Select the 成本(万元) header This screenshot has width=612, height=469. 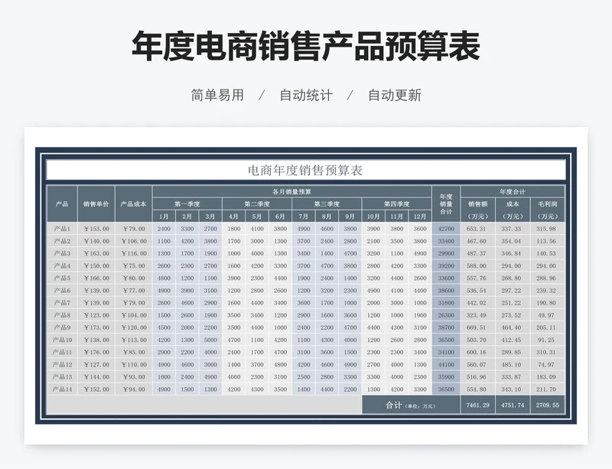tap(513, 210)
